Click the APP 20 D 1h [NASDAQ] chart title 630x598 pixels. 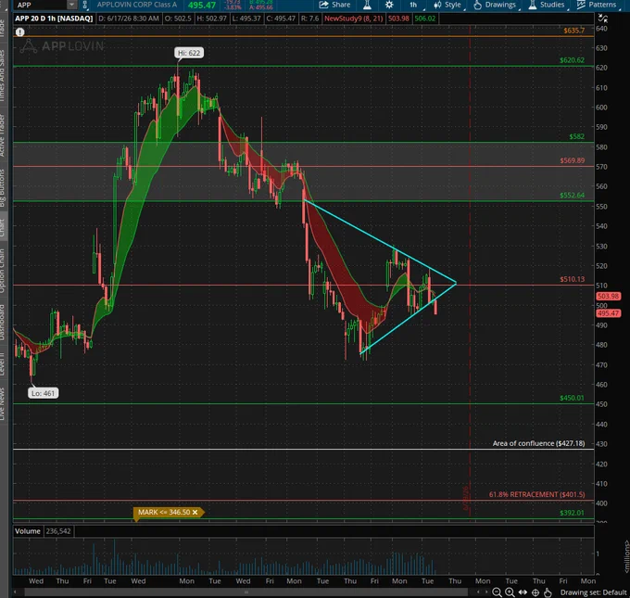click(54, 19)
